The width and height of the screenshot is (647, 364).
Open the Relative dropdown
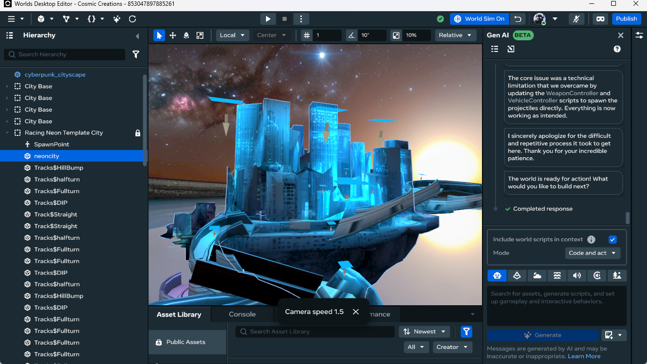coord(456,35)
